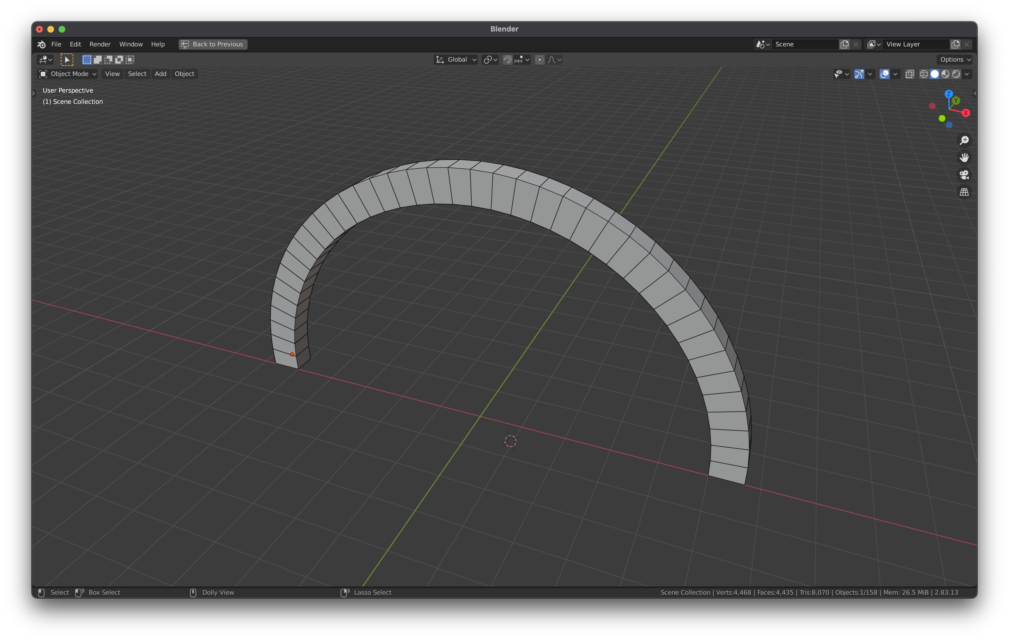Open the shading options dropdown arrow
1009x640 pixels.
tap(967, 74)
